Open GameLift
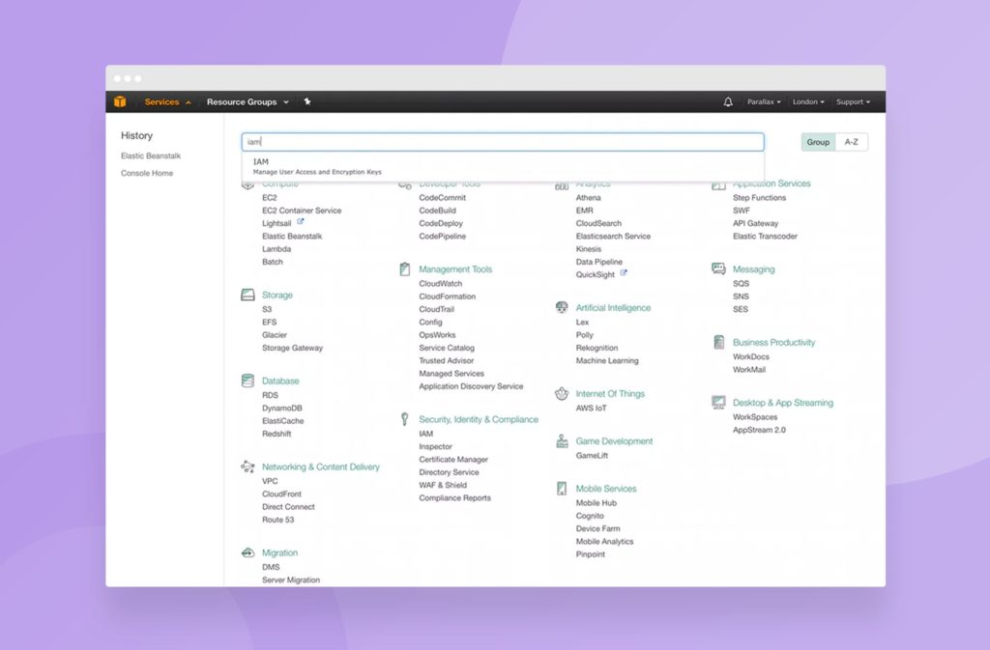This screenshot has height=650, width=990. point(593,455)
